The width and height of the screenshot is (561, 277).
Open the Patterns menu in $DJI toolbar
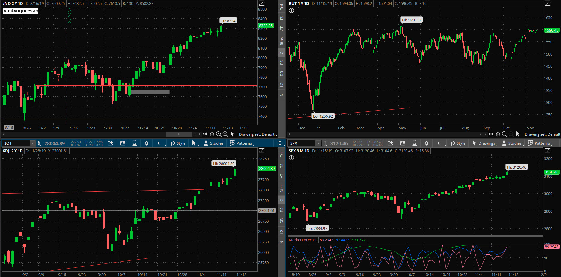(x=242, y=143)
